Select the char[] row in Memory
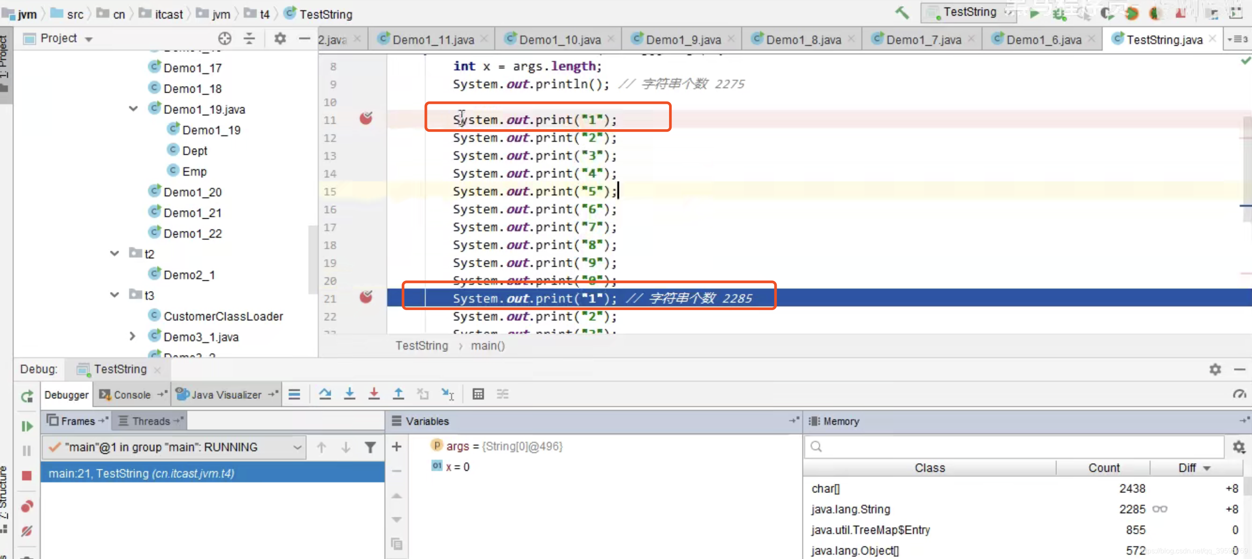Screen dimensions: 1252x559 pos(1023,488)
